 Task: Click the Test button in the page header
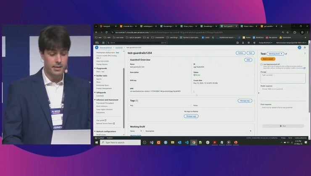(250, 53)
